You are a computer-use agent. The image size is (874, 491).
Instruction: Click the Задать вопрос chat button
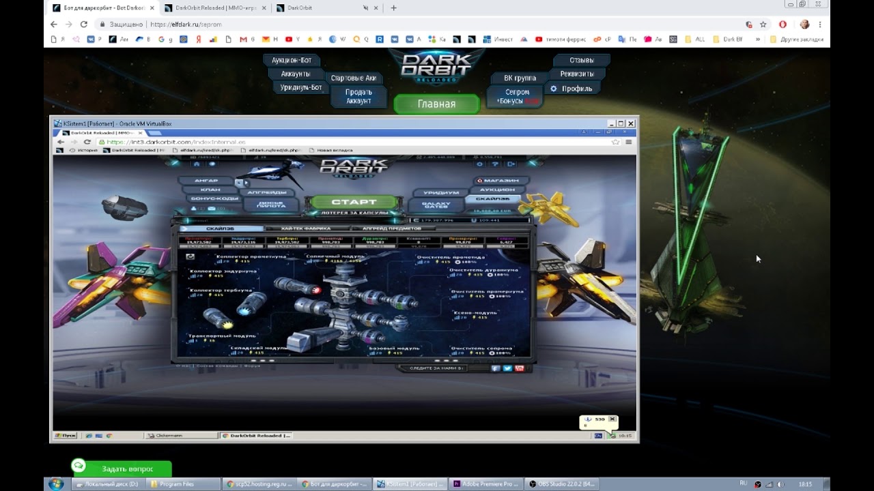pos(122,468)
